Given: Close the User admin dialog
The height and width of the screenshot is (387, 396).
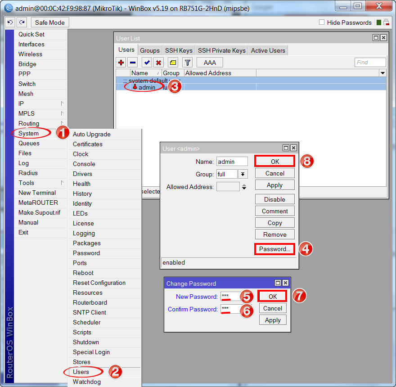Looking at the screenshot, I should (x=293, y=148).
